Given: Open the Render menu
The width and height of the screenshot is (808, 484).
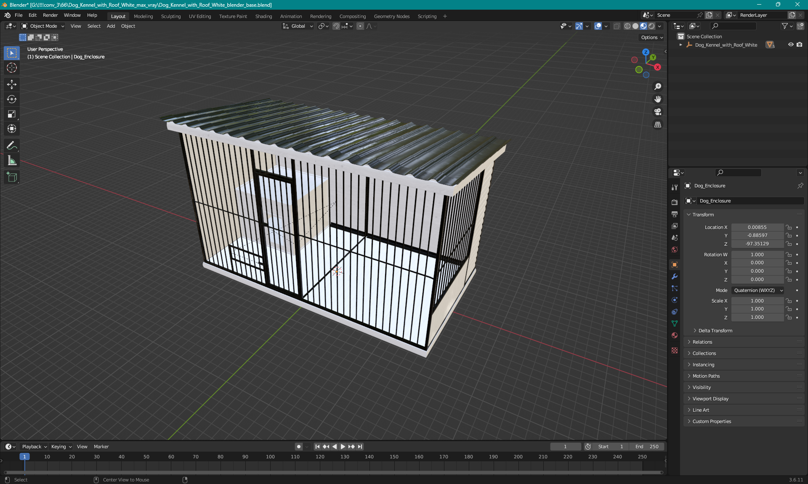Looking at the screenshot, I should point(50,15).
